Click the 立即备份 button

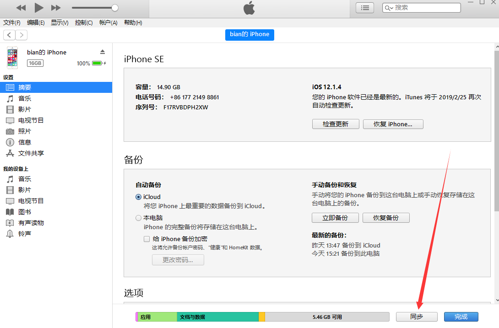tap(335, 218)
